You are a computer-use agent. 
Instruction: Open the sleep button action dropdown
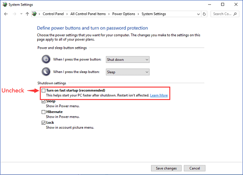click(128, 72)
